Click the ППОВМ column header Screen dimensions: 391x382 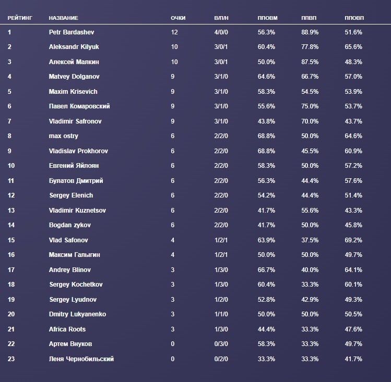pos(267,18)
